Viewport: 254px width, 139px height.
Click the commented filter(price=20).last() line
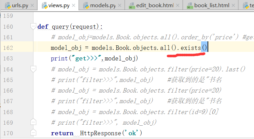pos(148,69)
